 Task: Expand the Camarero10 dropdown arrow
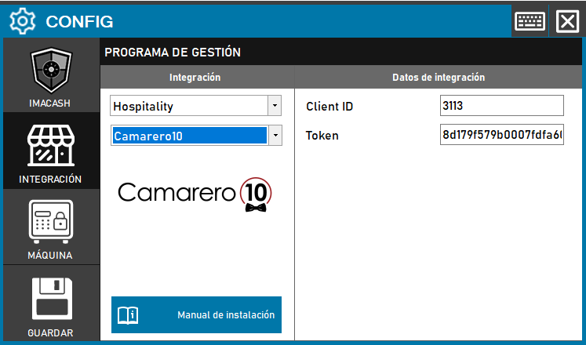coord(275,136)
